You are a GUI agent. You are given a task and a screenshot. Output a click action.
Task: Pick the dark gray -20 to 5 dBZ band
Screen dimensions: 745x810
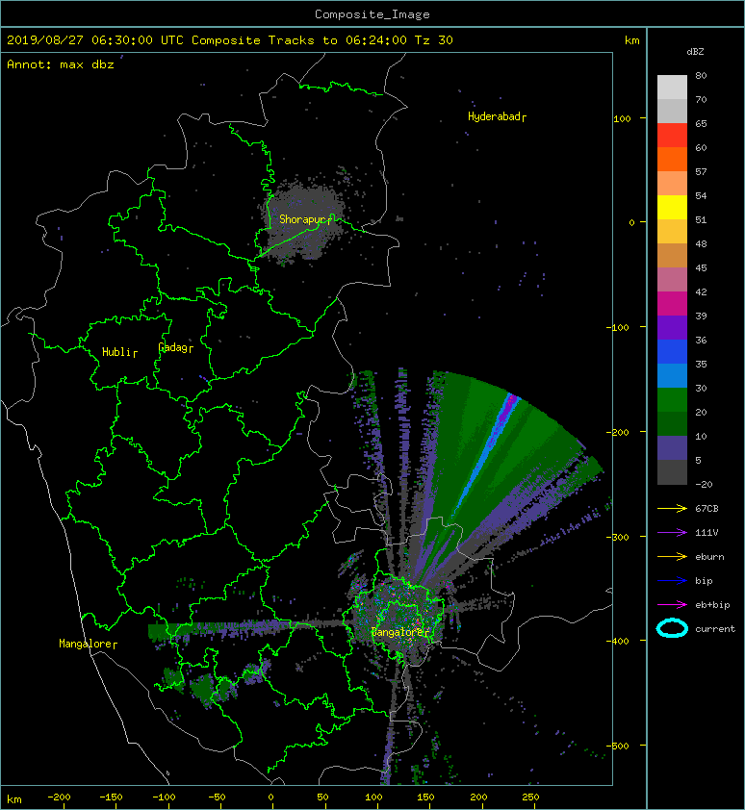tap(672, 472)
